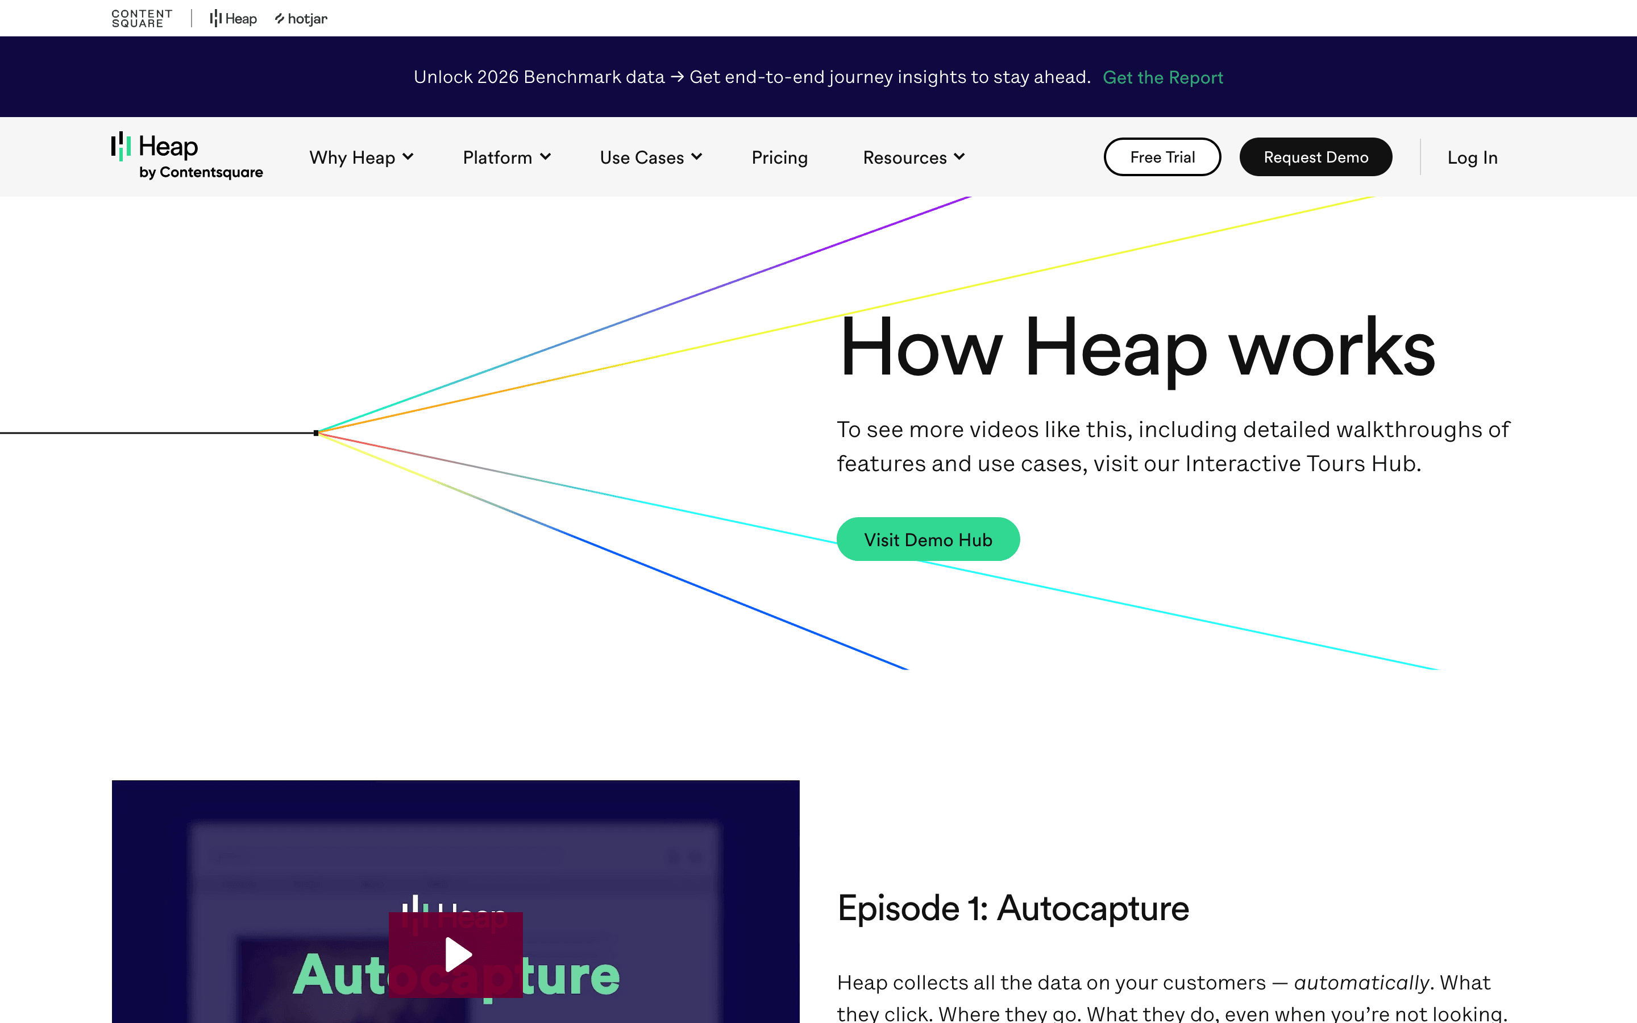Open the Pricing page
The height and width of the screenshot is (1023, 1637).
[779, 157]
